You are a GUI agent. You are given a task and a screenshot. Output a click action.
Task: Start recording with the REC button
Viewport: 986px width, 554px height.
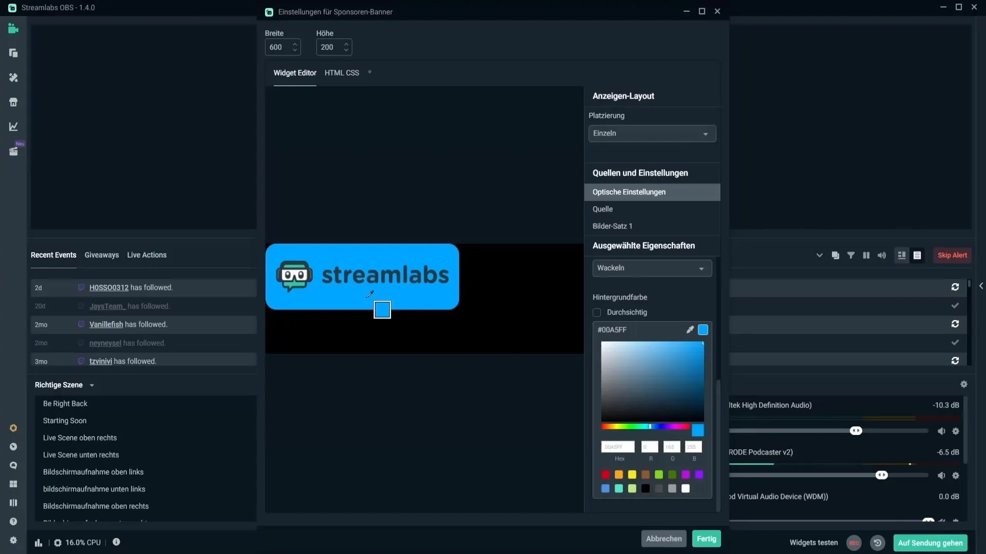tap(854, 543)
